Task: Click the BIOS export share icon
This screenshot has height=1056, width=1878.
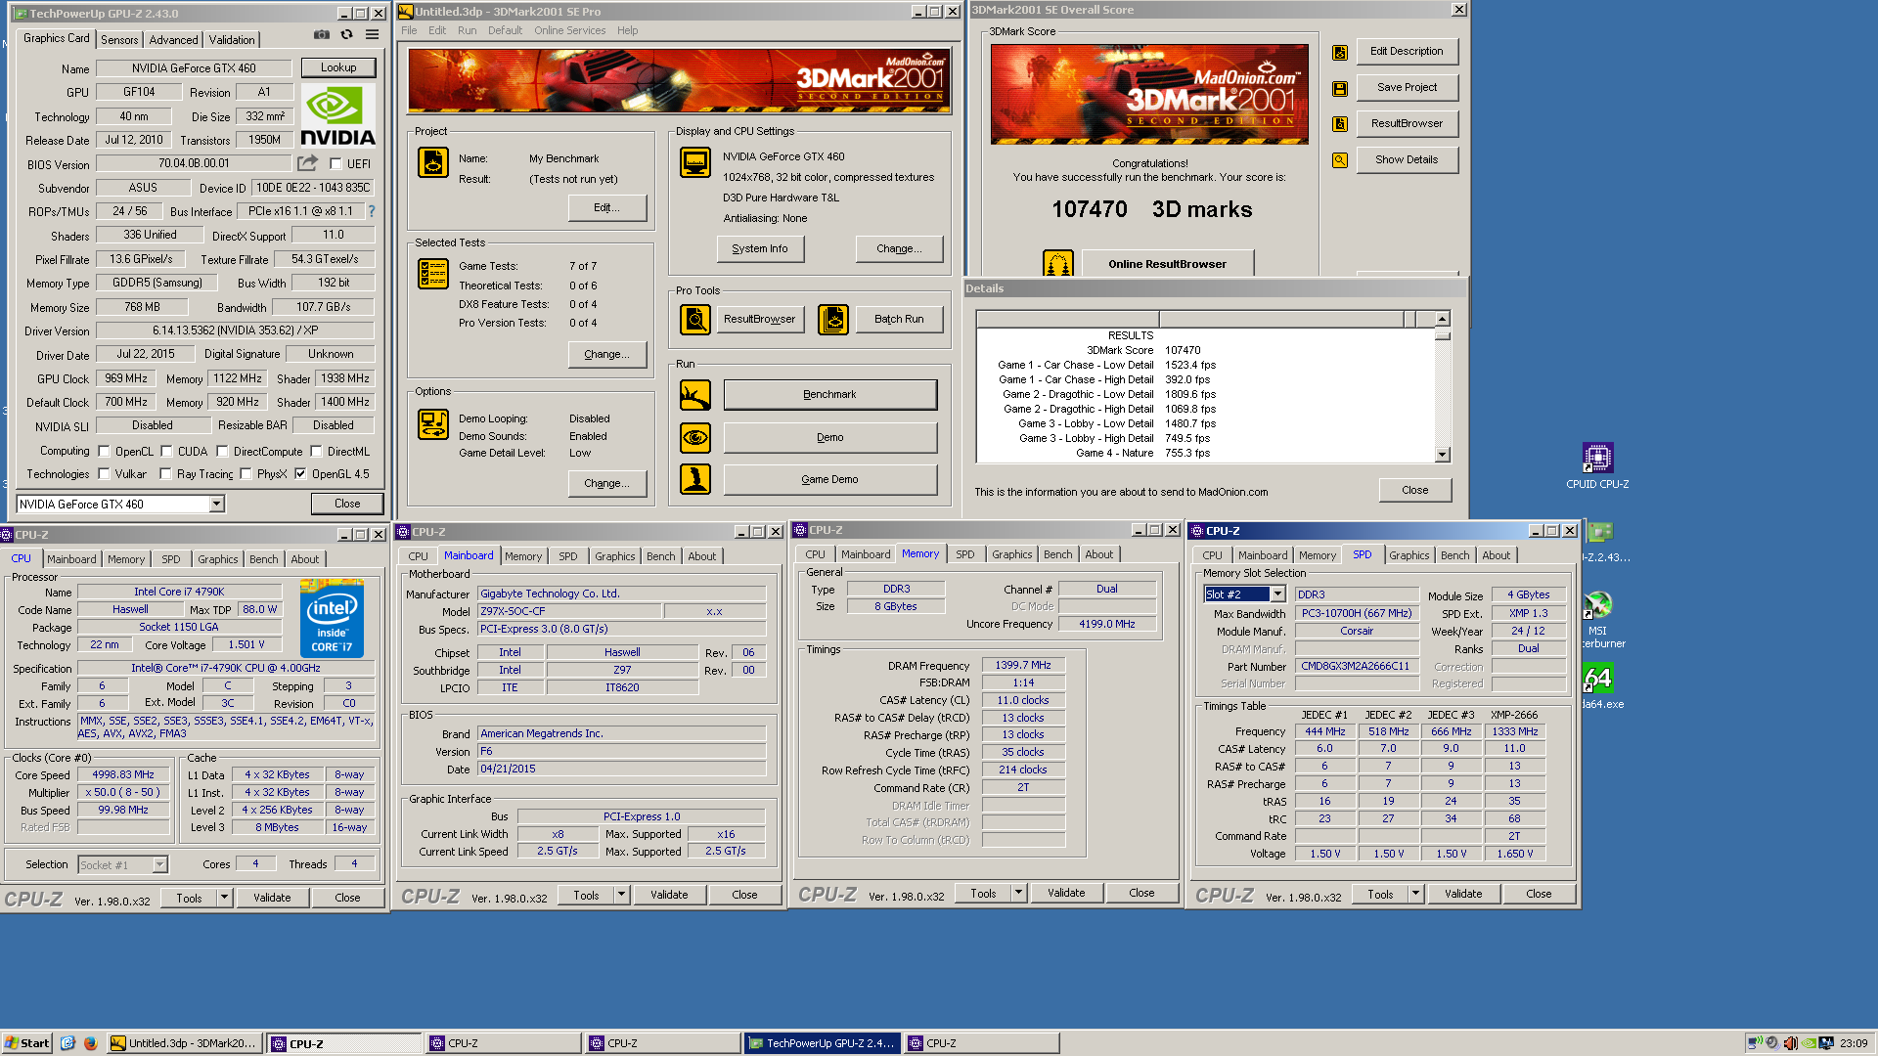Action: click(x=307, y=163)
